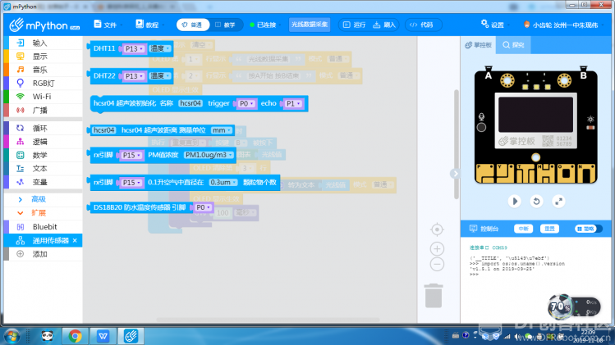Open the hcsr04 mm unit dropdown
This screenshot has height=345, width=615.
pyautogui.click(x=222, y=130)
